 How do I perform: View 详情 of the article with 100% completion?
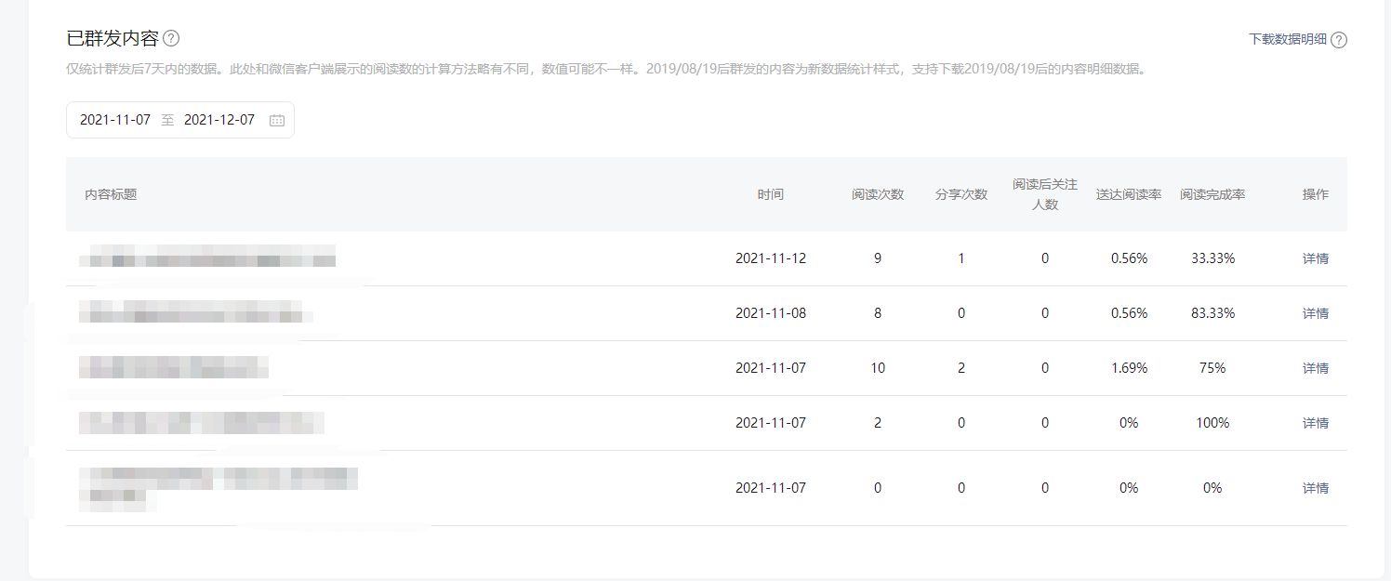(x=1315, y=423)
